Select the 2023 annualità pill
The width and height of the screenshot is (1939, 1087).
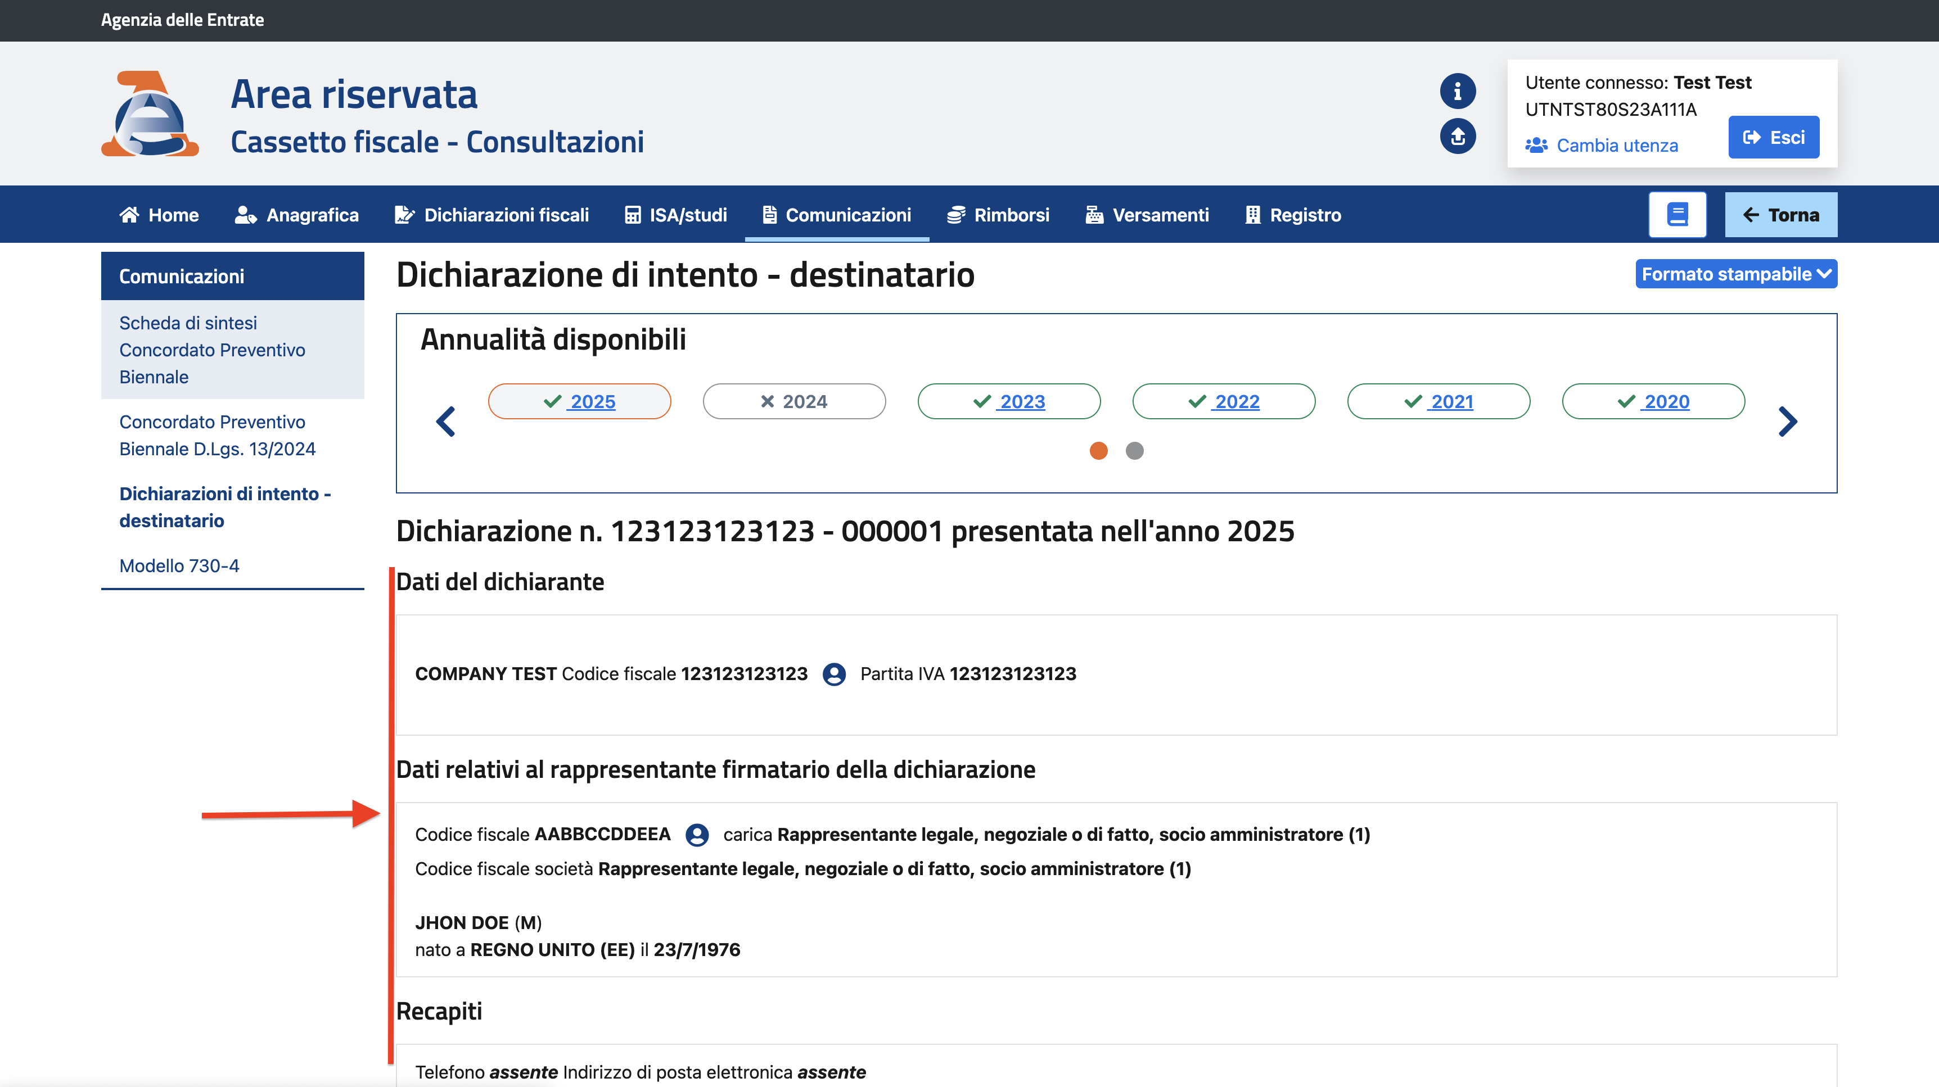(1009, 402)
